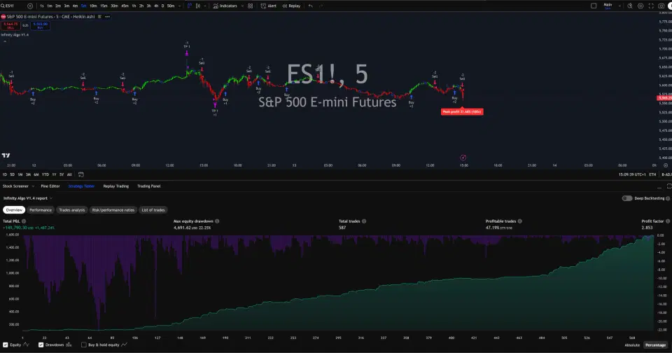
Task: Create an Alert
Action: 268,6
